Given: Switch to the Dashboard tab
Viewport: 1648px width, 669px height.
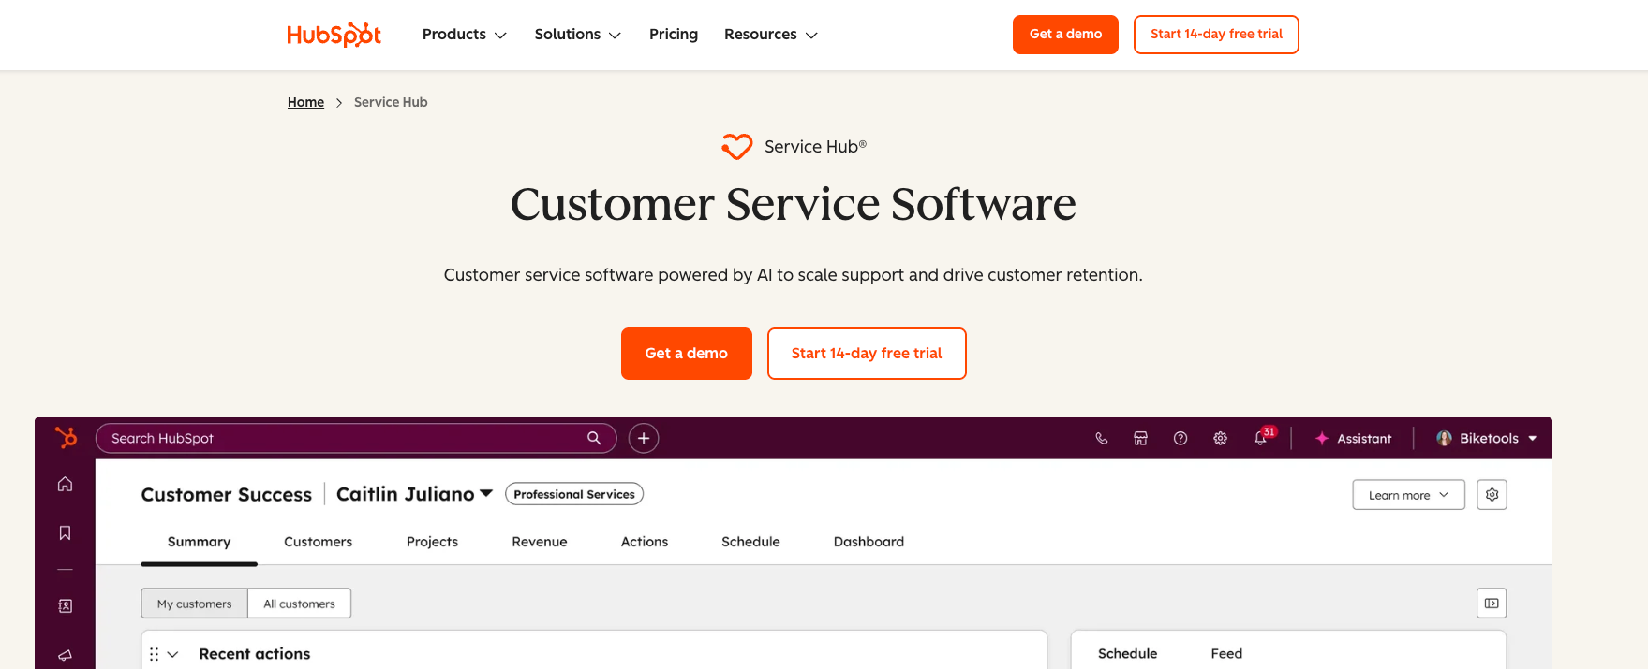Looking at the screenshot, I should (x=869, y=542).
